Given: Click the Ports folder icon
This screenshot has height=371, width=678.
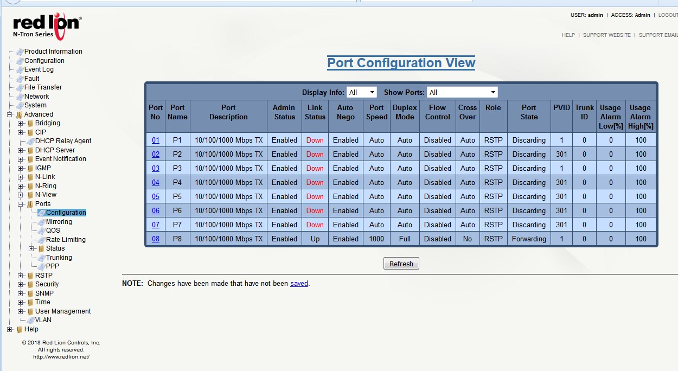Looking at the screenshot, I should (x=30, y=204).
